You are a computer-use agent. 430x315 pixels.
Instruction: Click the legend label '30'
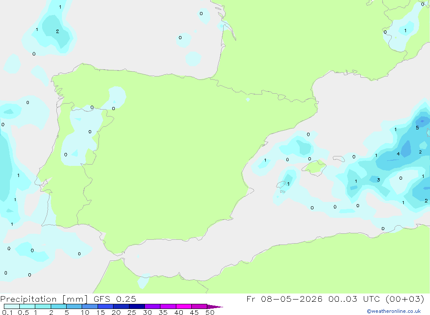pyautogui.click(x=147, y=312)
